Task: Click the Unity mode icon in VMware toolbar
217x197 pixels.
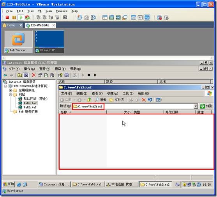Action: point(125,18)
